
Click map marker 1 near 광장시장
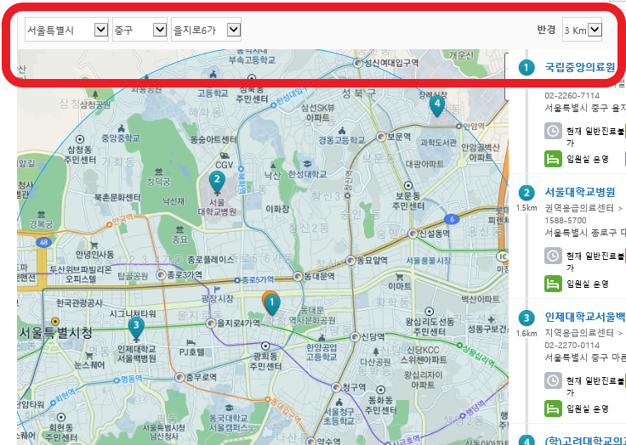tap(272, 305)
